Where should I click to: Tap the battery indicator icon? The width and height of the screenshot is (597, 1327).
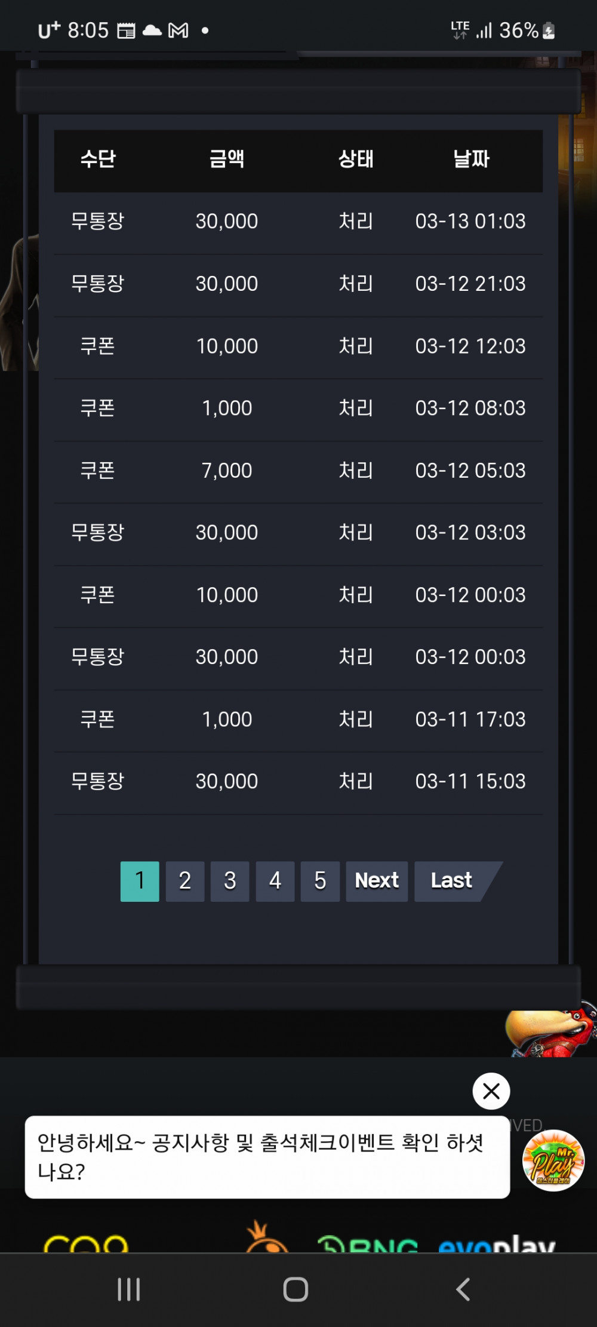549,30
